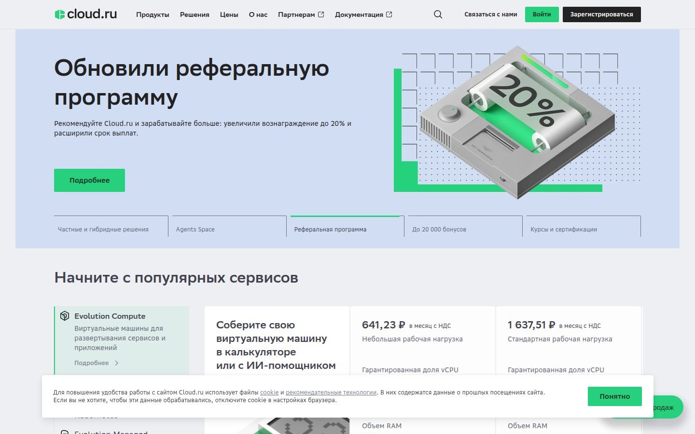
Task: Switch to Частные и гибридные решения slide
Action: pyautogui.click(x=111, y=226)
